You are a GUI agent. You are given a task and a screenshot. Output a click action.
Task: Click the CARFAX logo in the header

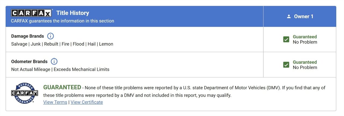[x=31, y=13]
